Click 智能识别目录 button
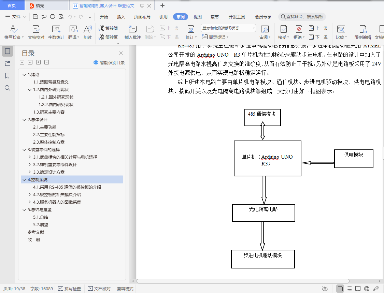The width and height of the screenshot is (384, 293). coord(109,62)
